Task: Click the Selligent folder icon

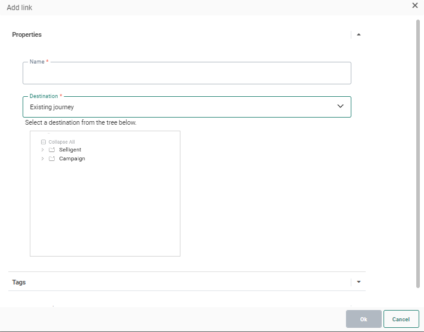Action: point(52,150)
